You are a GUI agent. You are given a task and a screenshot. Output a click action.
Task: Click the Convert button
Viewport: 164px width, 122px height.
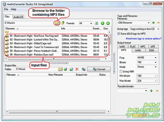pyautogui.click(x=99, y=69)
